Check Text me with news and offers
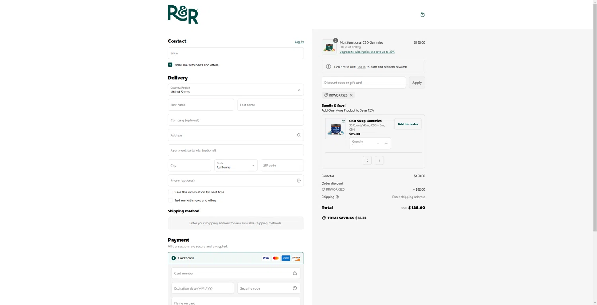 (170, 200)
